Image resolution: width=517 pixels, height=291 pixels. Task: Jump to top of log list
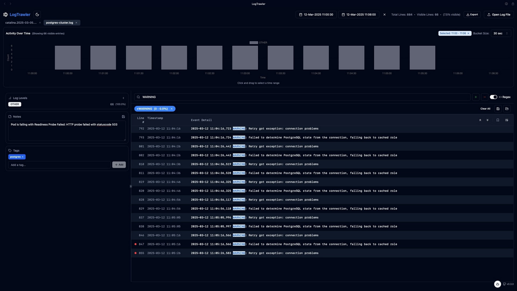[480, 120]
